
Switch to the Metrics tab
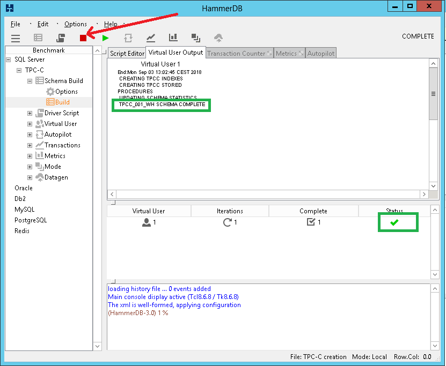click(290, 54)
